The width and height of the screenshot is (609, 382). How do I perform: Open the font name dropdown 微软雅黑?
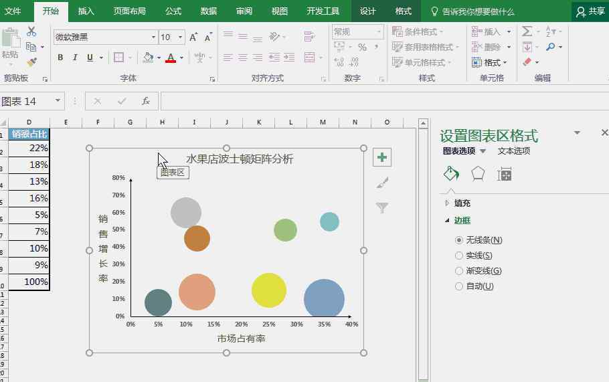(x=153, y=37)
